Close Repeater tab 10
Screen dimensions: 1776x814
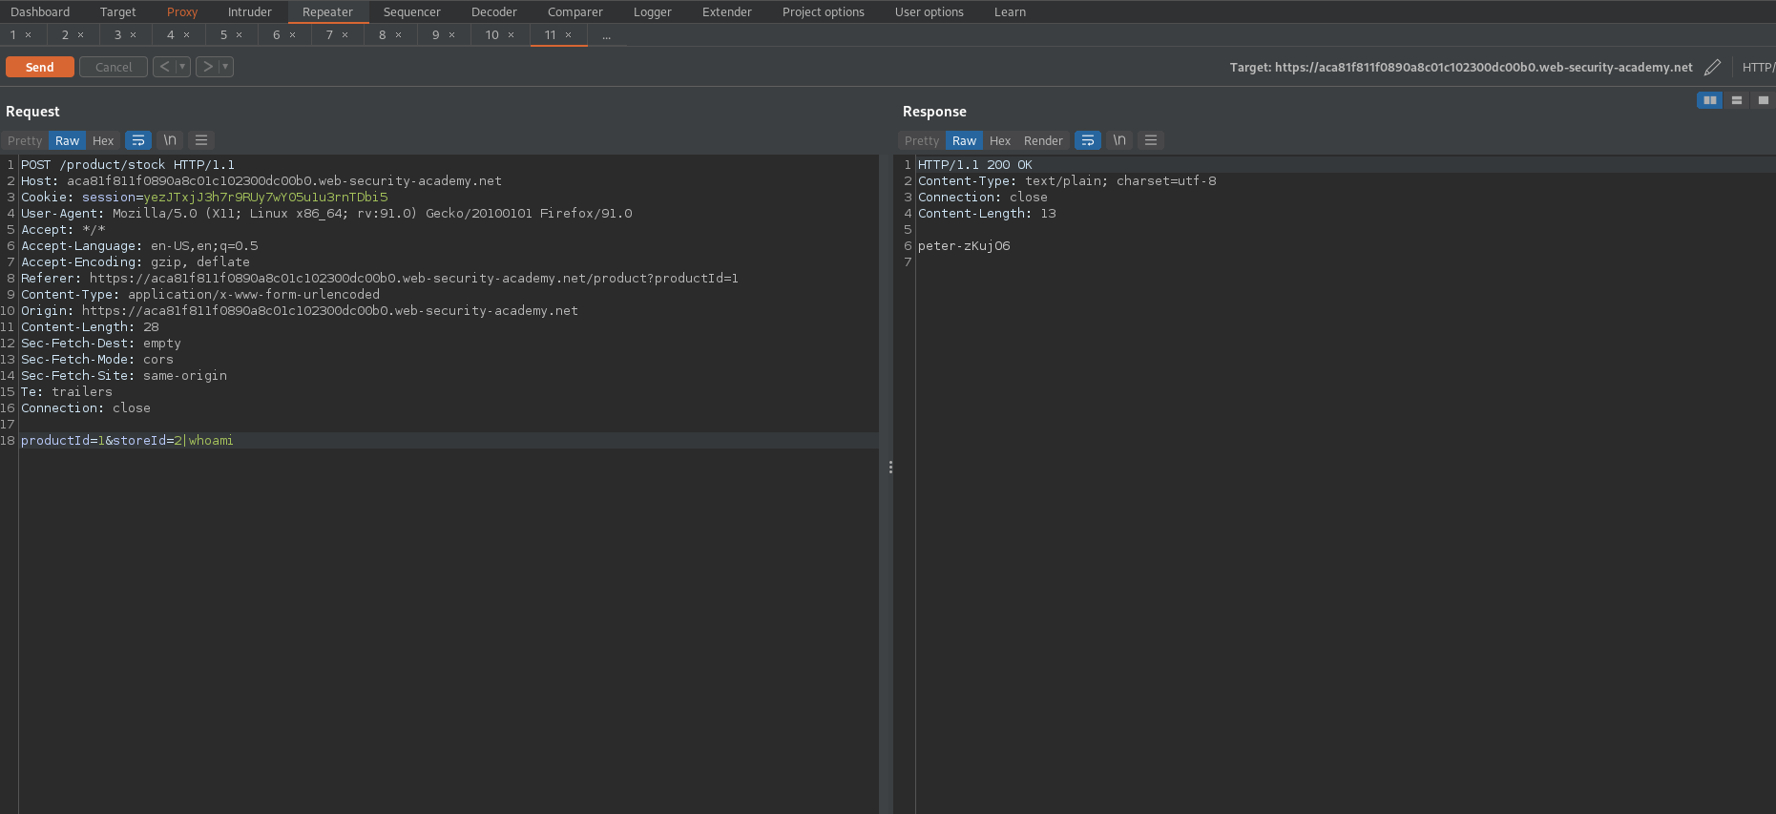point(512,35)
